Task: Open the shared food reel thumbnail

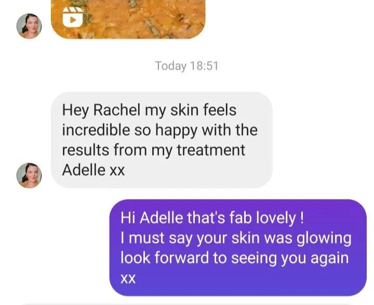Action: point(128,19)
